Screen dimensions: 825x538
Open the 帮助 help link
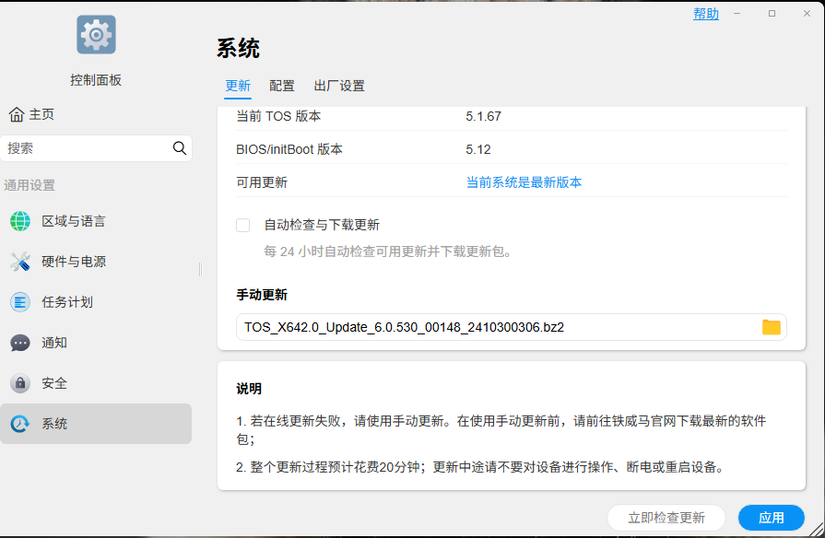[705, 14]
